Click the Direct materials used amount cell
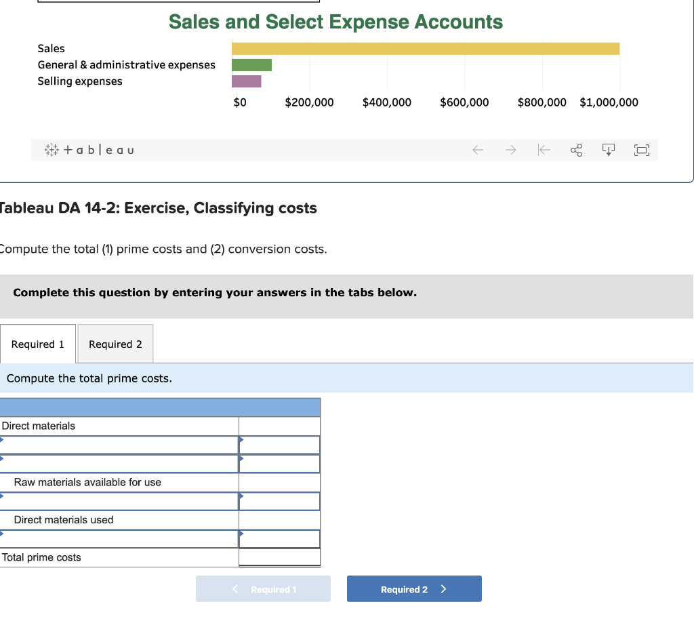Image resolution: width=694 pixels, height=623 pixels. point(279,520)
